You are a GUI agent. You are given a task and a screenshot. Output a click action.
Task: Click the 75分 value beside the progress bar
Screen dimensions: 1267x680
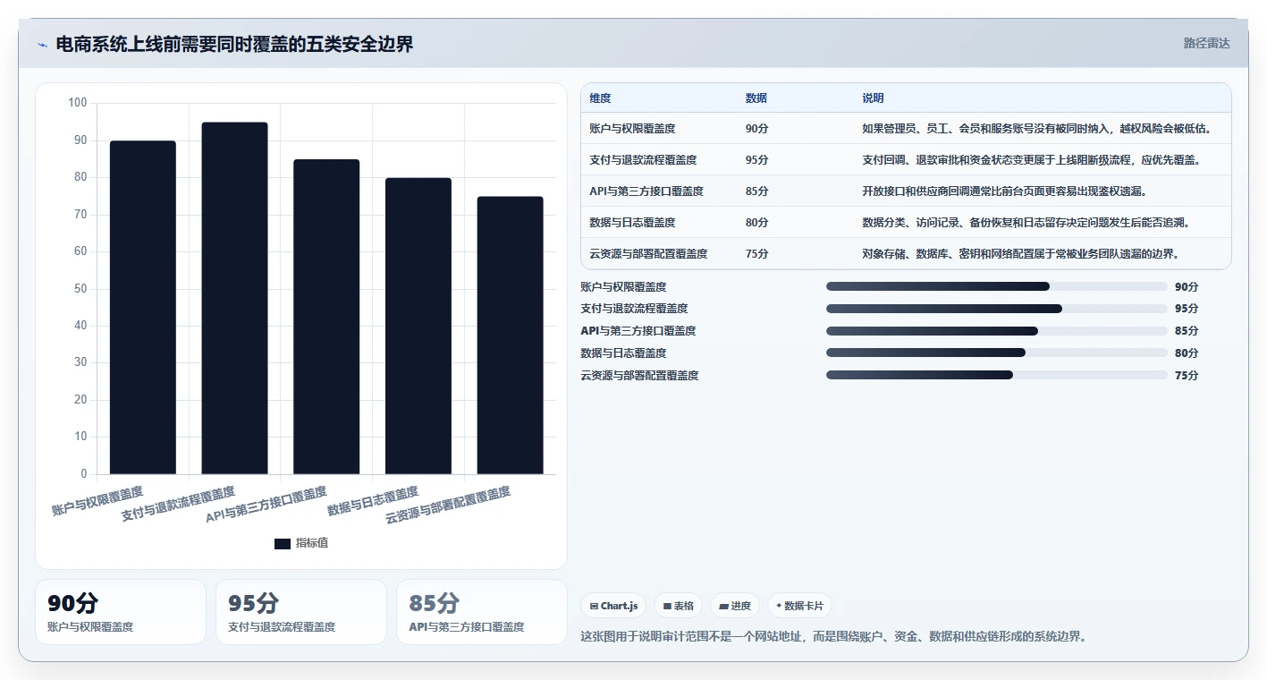[1187, 376]
